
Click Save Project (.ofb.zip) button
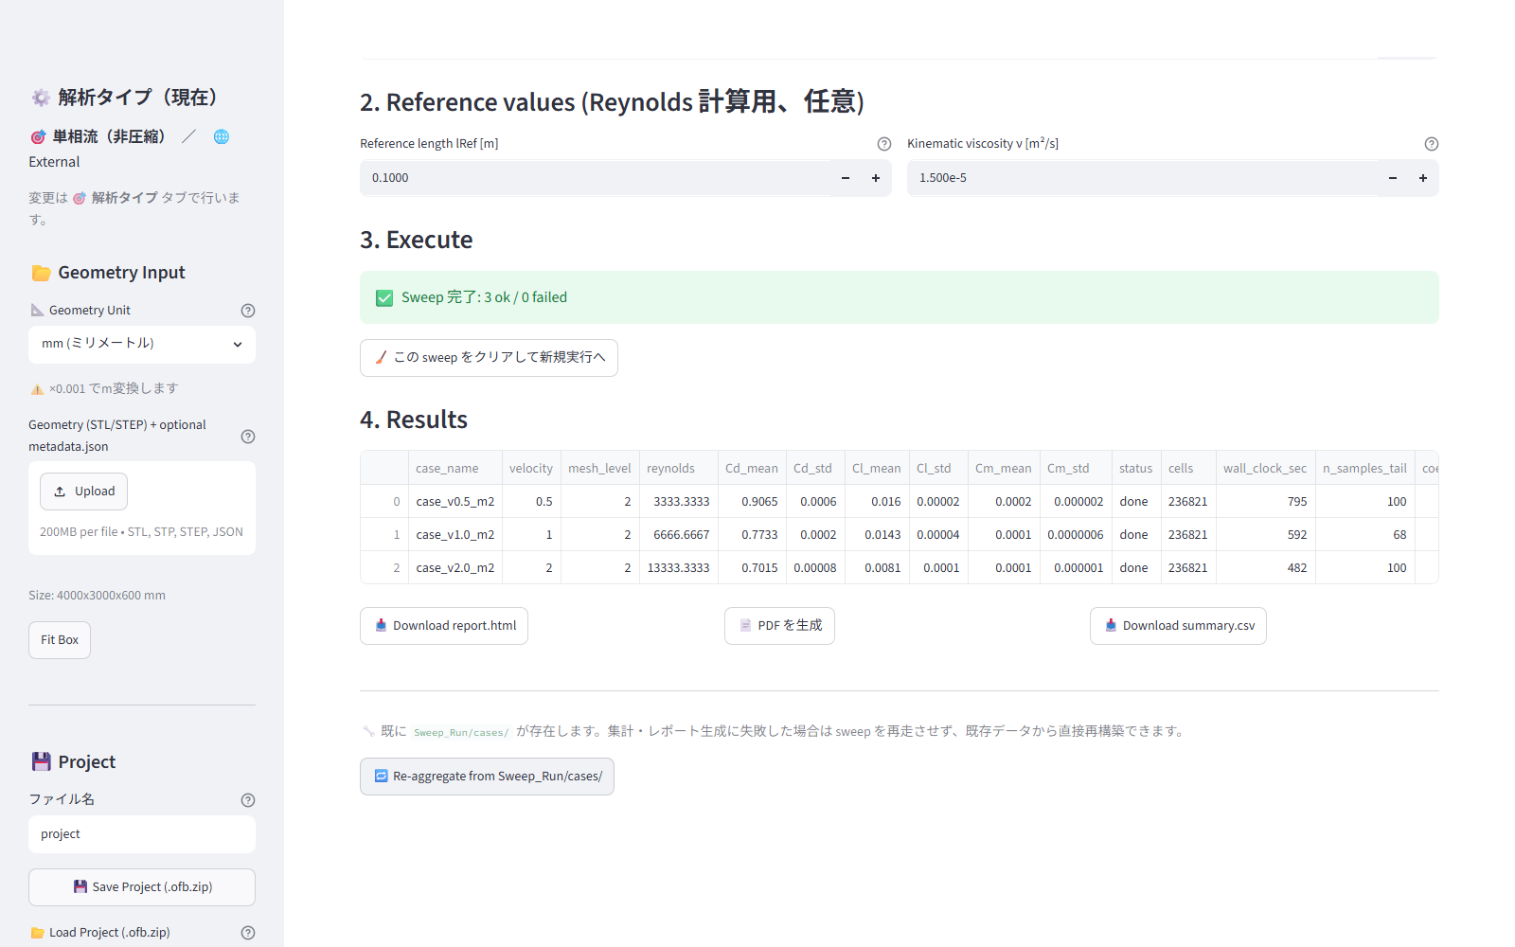142,887
